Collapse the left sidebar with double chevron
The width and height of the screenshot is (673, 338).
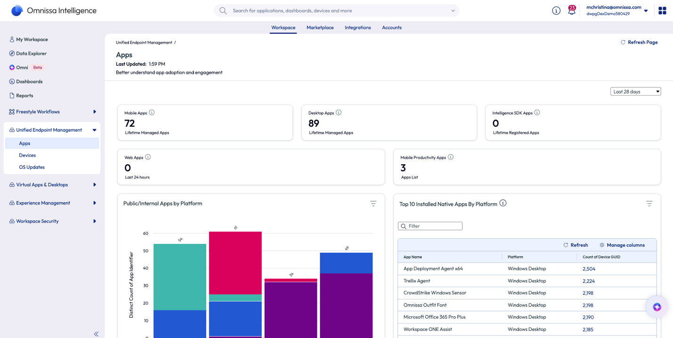(96, 334)
